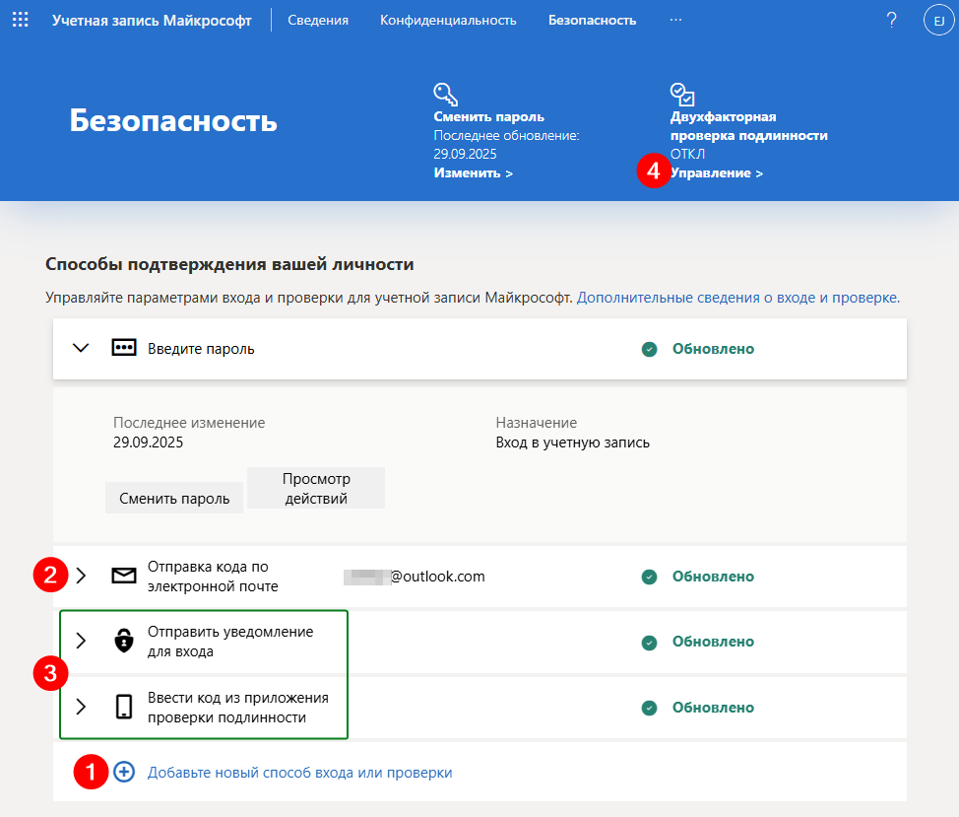
Task: Expand the Отправить уведомление для входа row
Action: pos(81,641)
